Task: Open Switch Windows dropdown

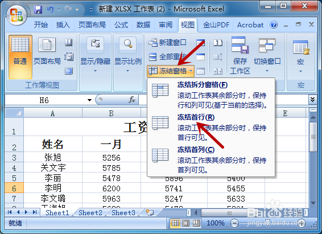Action: (x=267, y=55)
